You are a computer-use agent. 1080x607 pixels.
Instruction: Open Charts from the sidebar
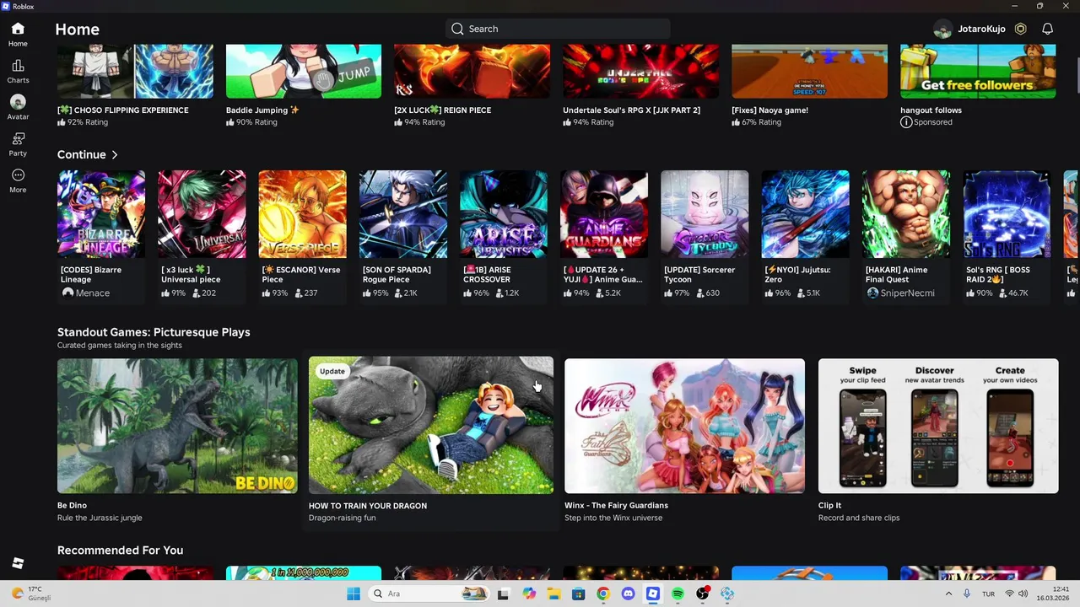point(18,72)
